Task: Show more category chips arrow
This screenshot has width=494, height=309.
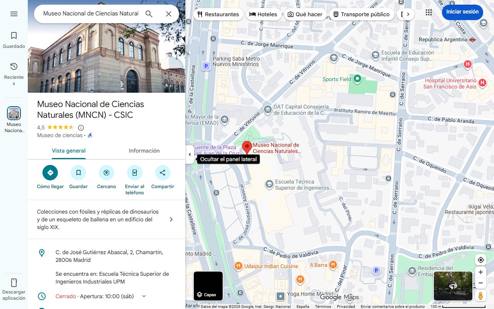Action: 408,14
